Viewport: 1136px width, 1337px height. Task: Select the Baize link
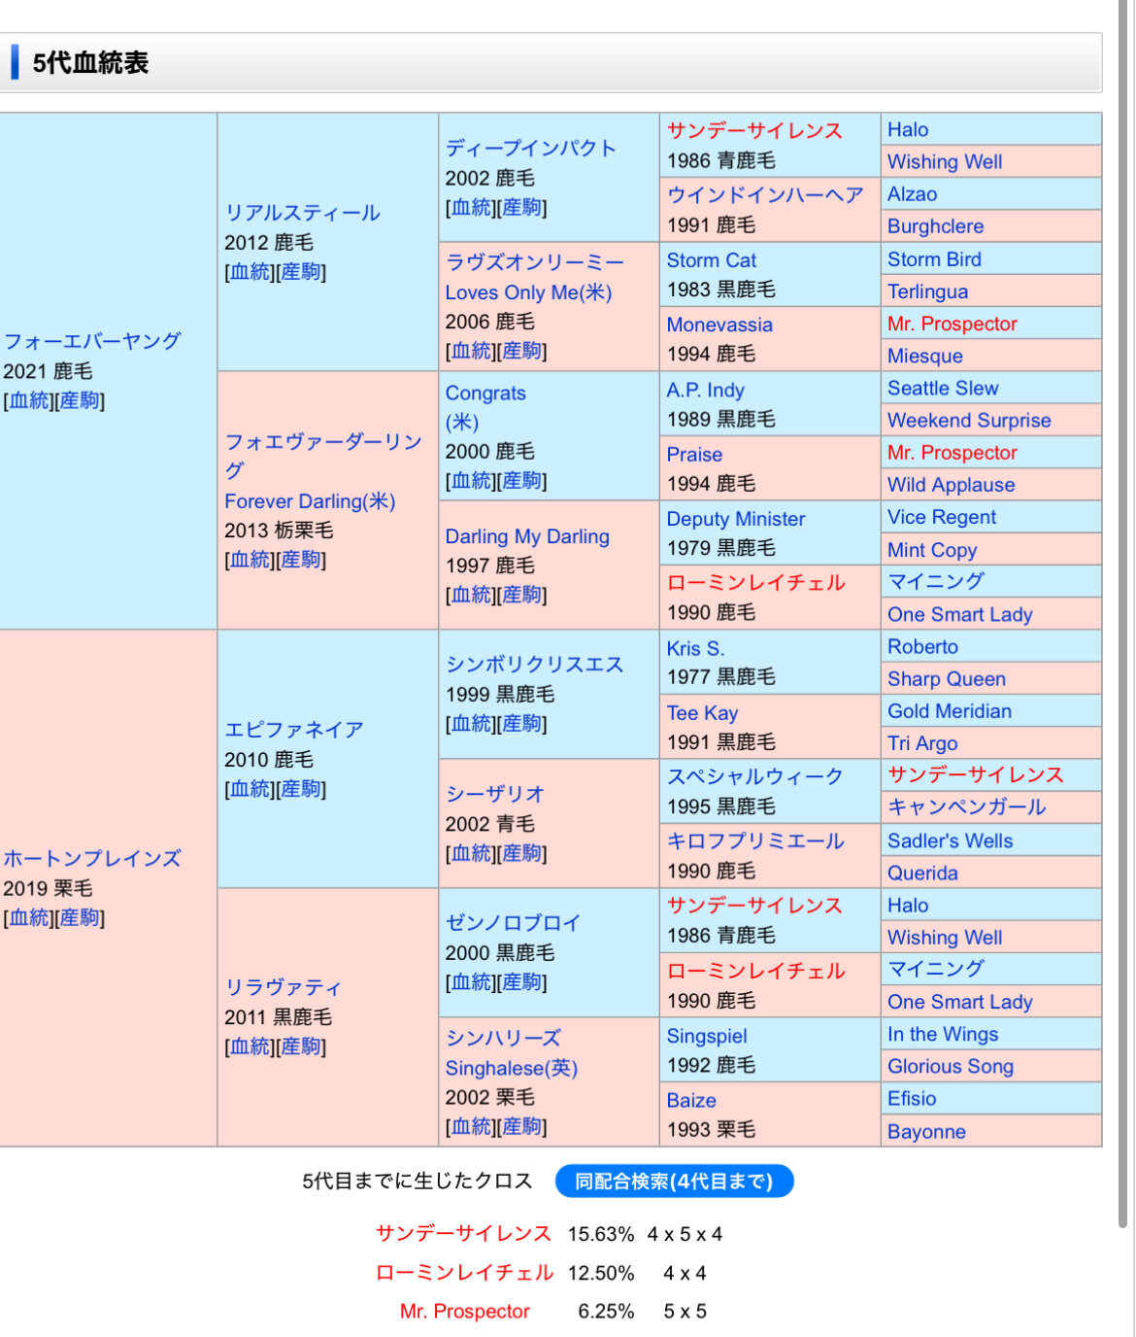point(691,1100)
